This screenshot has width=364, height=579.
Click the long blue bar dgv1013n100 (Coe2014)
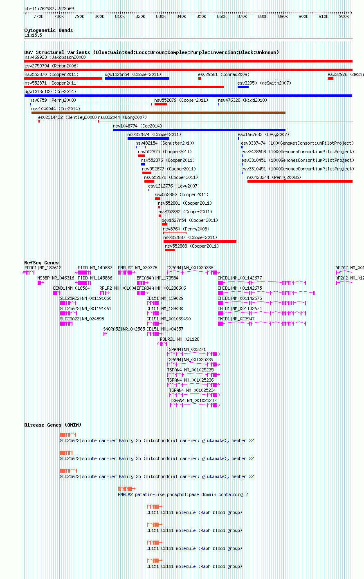[188, 96]
